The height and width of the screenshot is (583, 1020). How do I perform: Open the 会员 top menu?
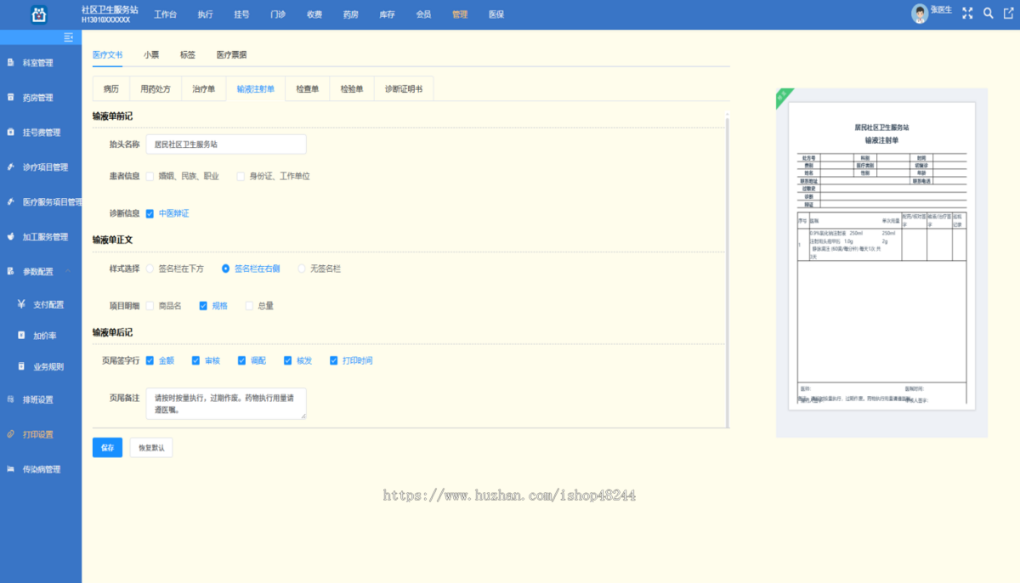[x=423, y=14]
